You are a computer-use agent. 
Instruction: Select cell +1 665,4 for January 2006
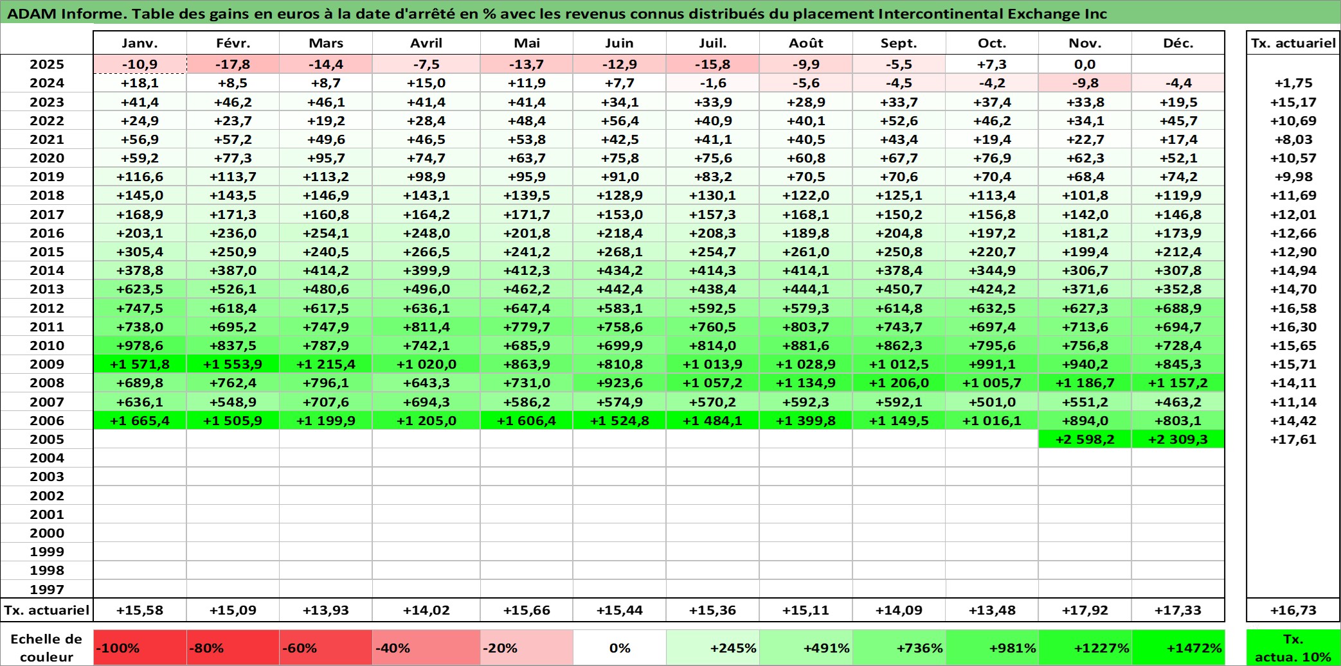(140, 421)
